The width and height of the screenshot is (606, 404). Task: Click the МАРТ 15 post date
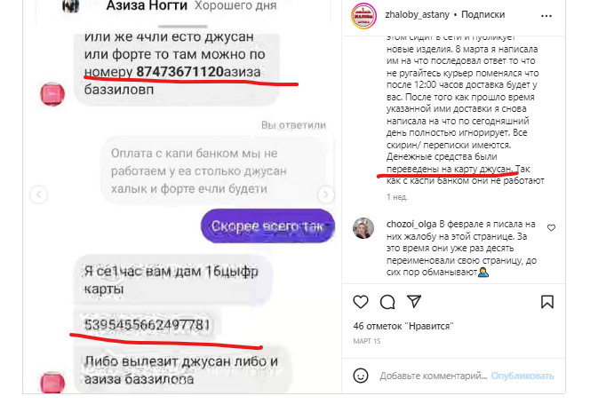point(366,342)
